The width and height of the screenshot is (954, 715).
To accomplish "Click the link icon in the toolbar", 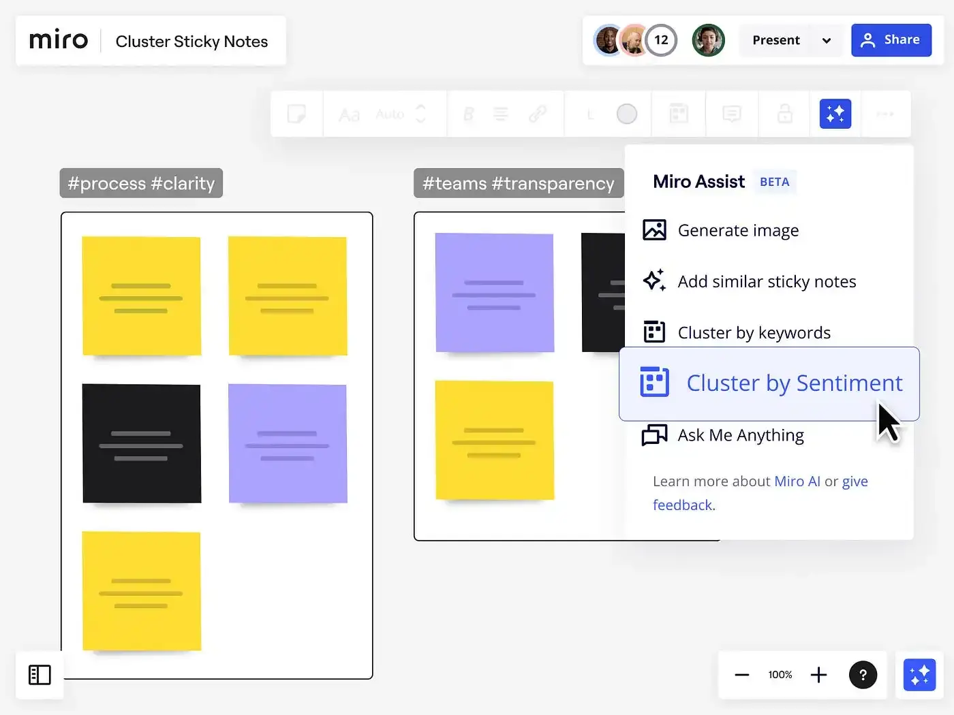I will pos(538,114).
